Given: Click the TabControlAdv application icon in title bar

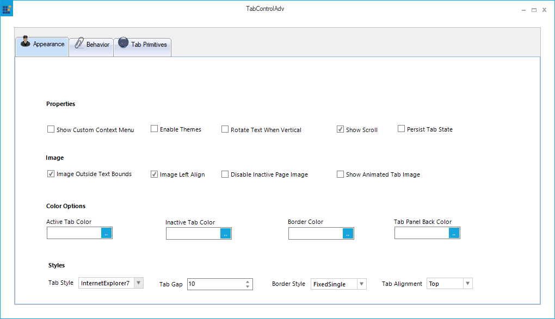Looking at the screenshot, I should [6, 9].
